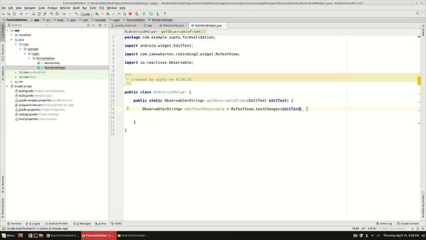Switch to Reactive Android taskbar window

(x=62, y=235)
